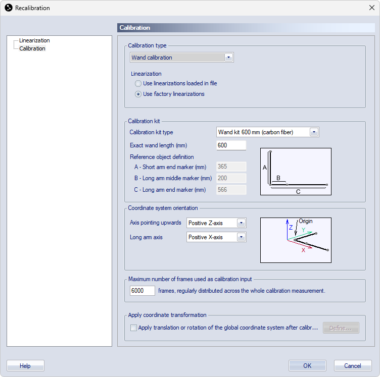Enable Apply translation or rotation checkbox
Viewport: 380px width, 377px height.
click(133, 328)
